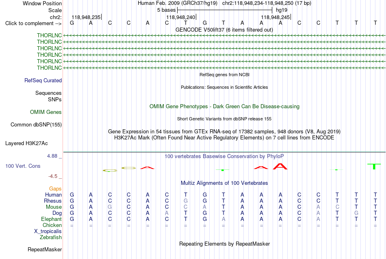Click the 'Zebrafish' species label

coord(51,238)
